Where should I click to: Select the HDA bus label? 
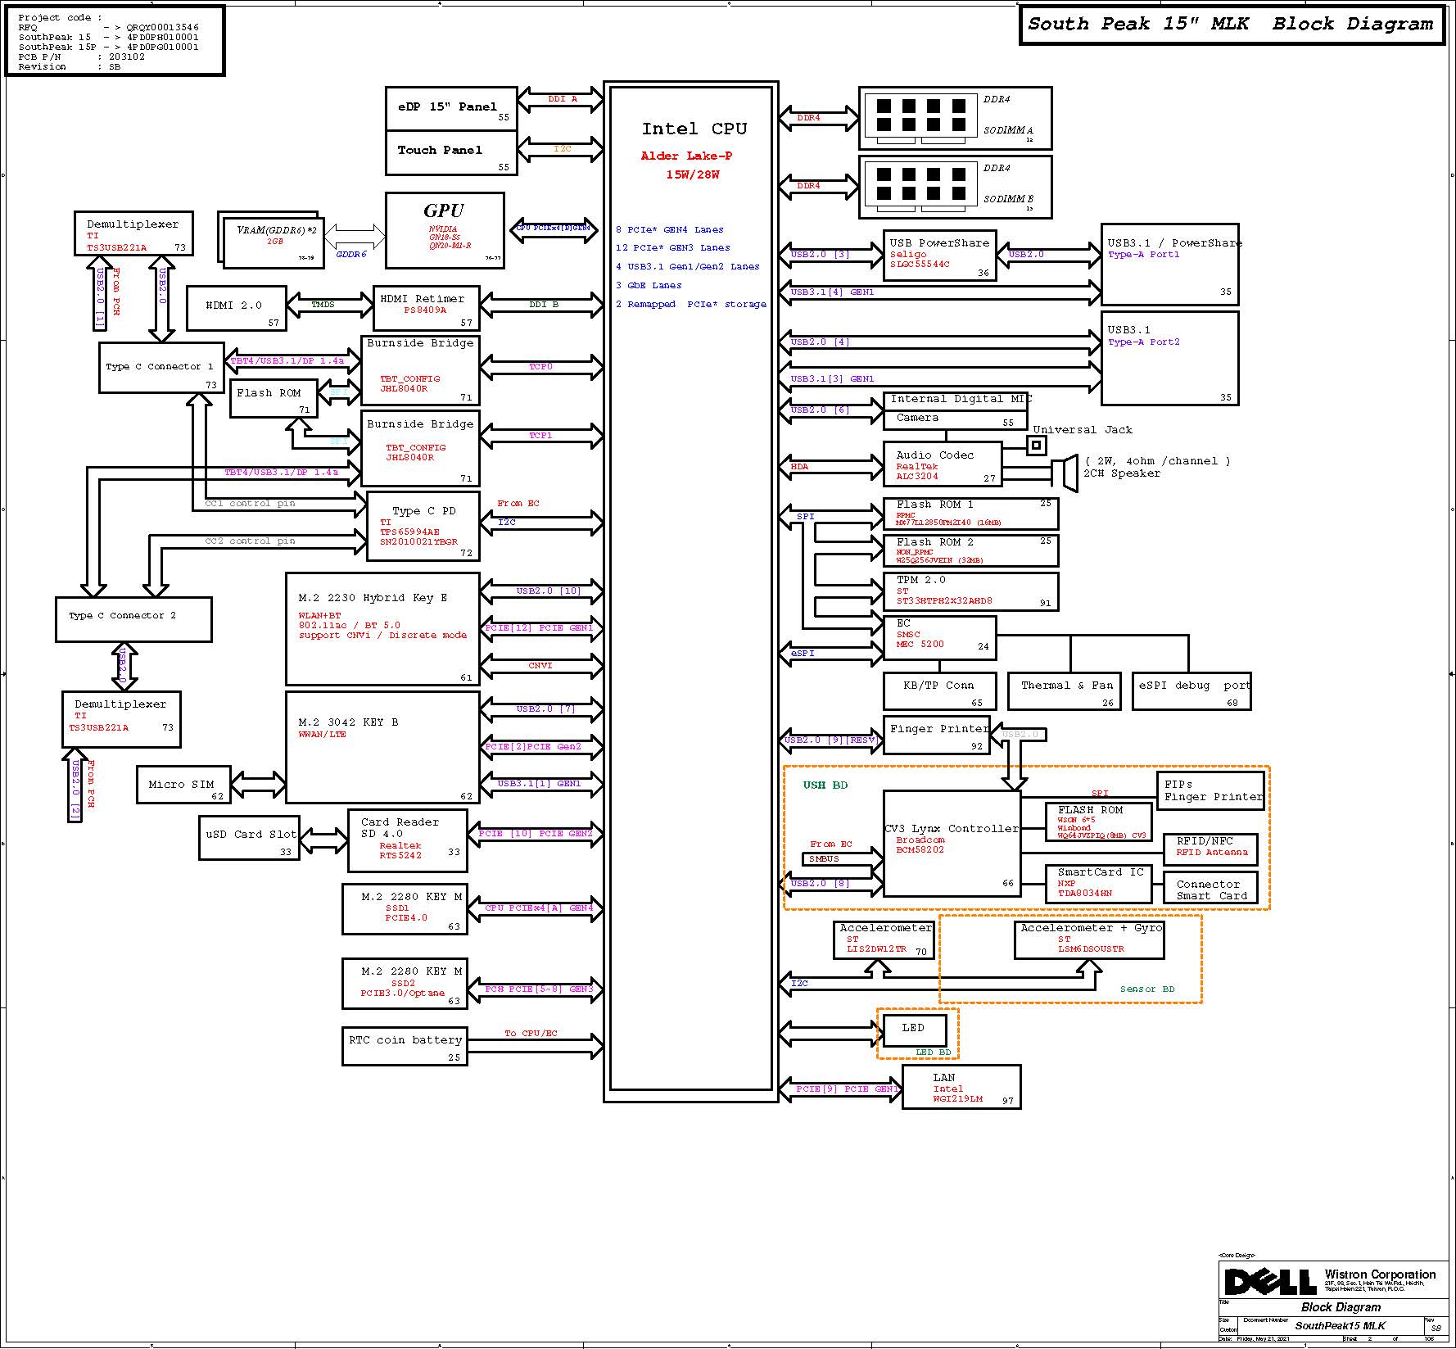point(800,467)
